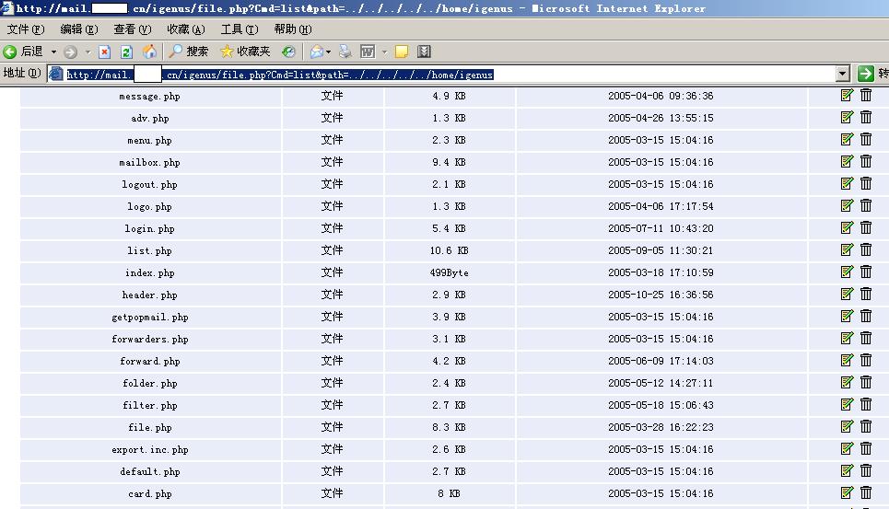Click the Print toolbar icon

coord(345,52)
